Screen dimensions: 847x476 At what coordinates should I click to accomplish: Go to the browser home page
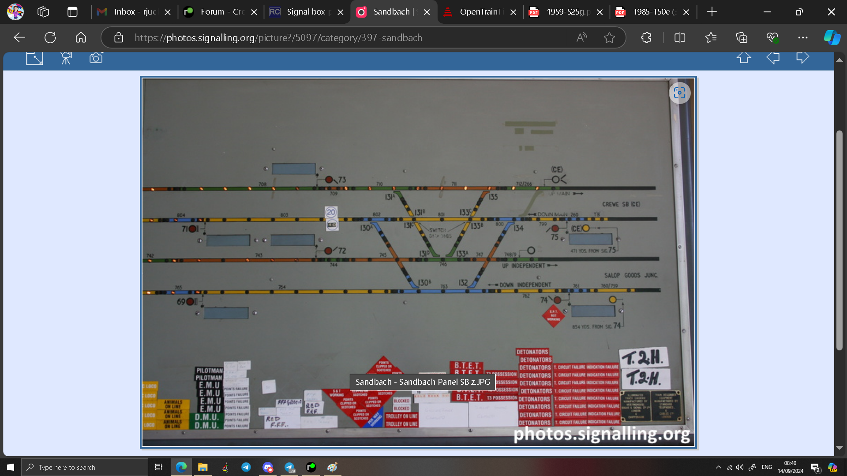click(81, 37)
